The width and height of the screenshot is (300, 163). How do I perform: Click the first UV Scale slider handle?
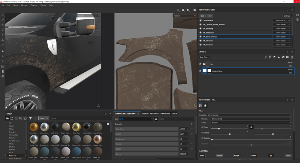[219, 129]
